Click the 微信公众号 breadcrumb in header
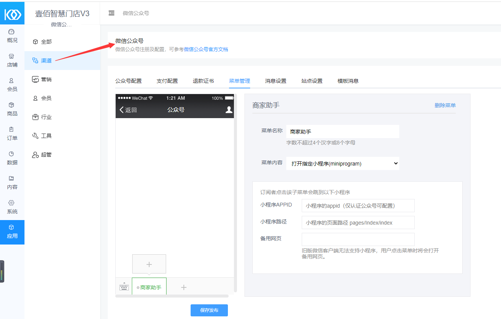 point(136,13)
